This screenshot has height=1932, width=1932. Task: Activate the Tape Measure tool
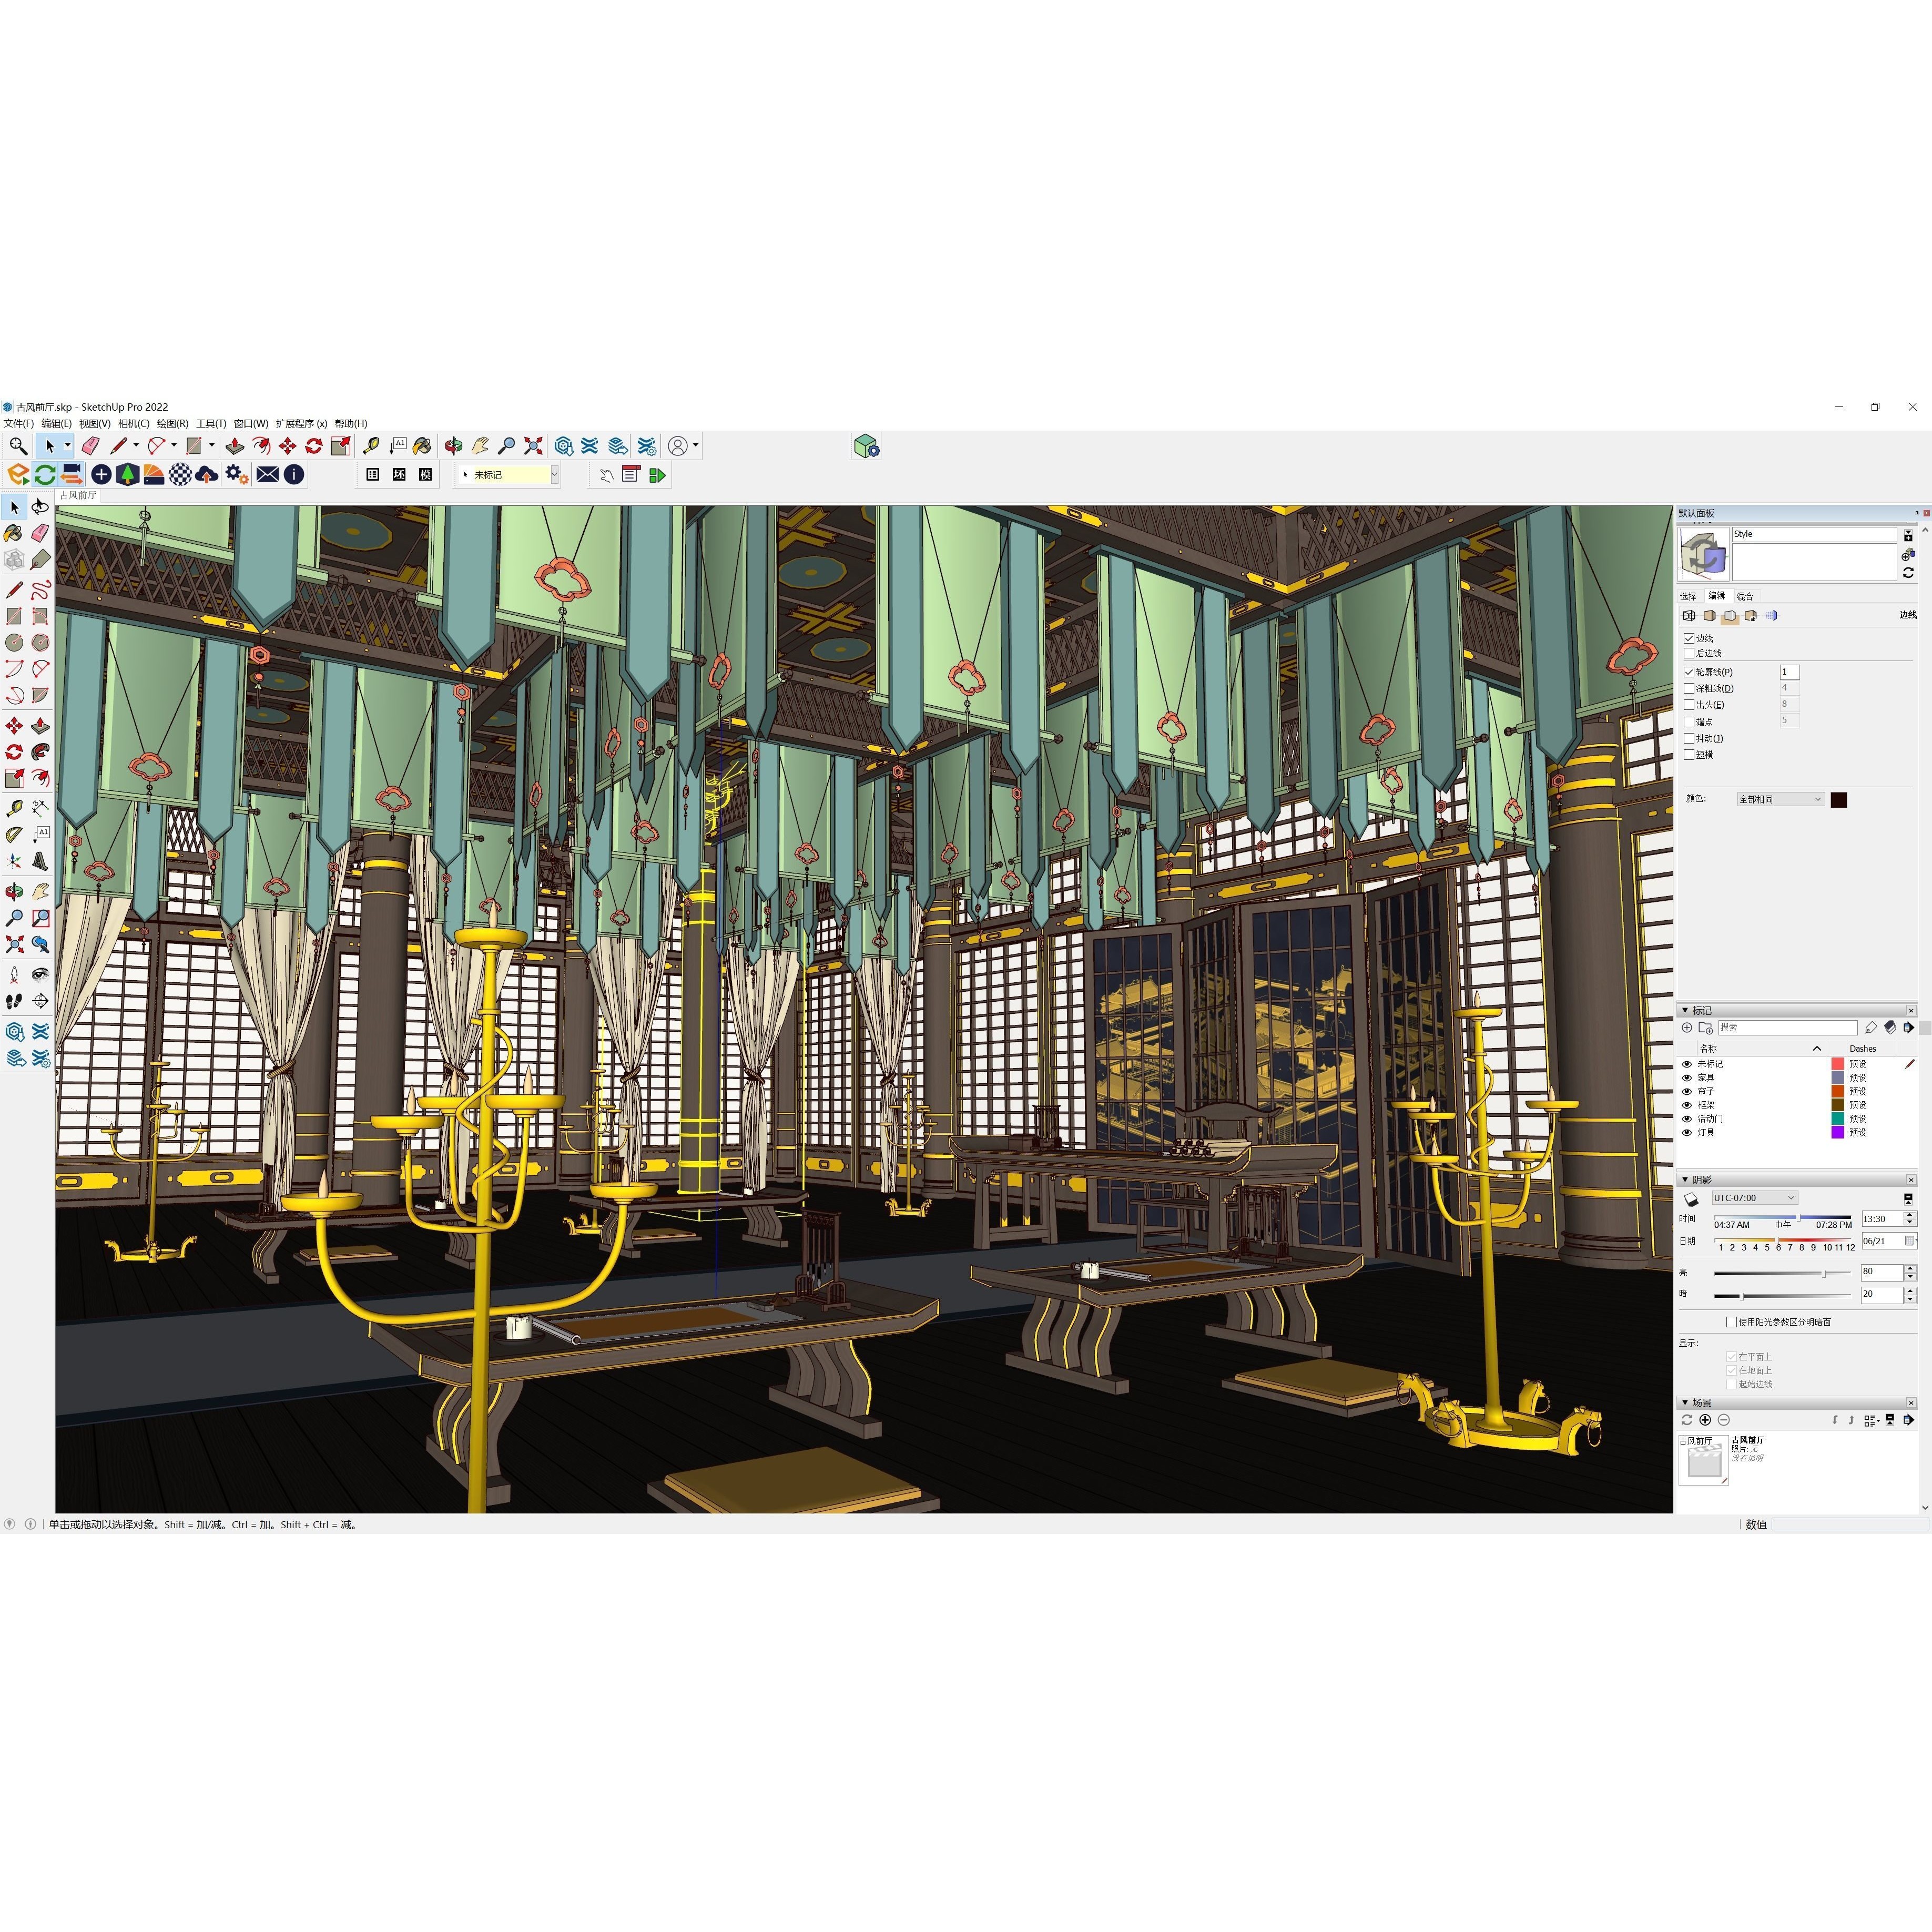[x=370, y=446]
